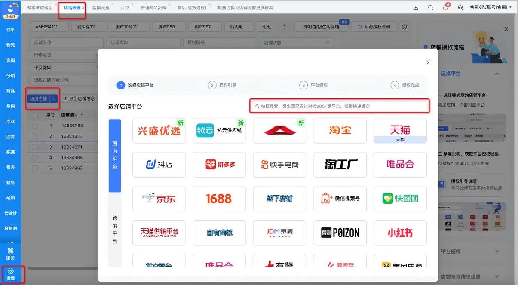The height and width of the screenshot is (285, 518).
Task: Open the 同步发货 dropdown filter
Action: [64, 55]
